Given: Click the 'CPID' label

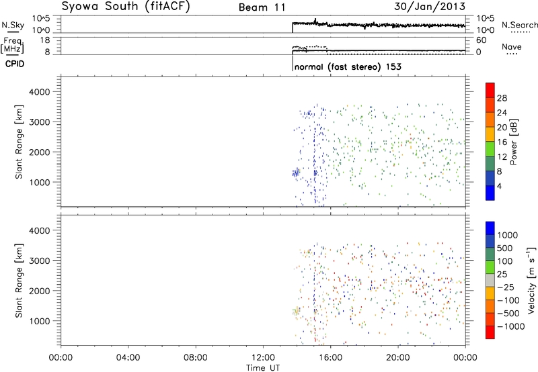Looking at the screenshot, I should coord(15,64).
